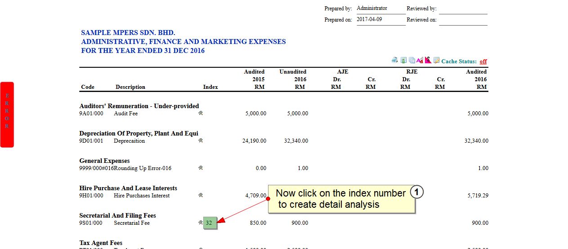Screen dimensions: 568x249
Task: Open index number 32 for detail analysis
Action: point(210,223)
